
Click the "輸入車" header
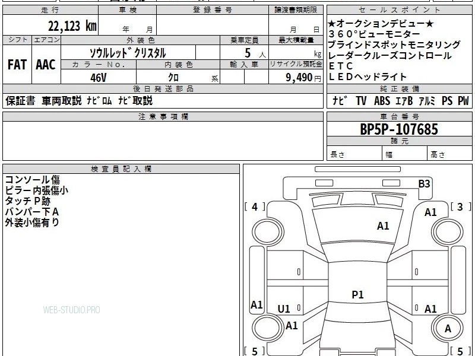244,65
